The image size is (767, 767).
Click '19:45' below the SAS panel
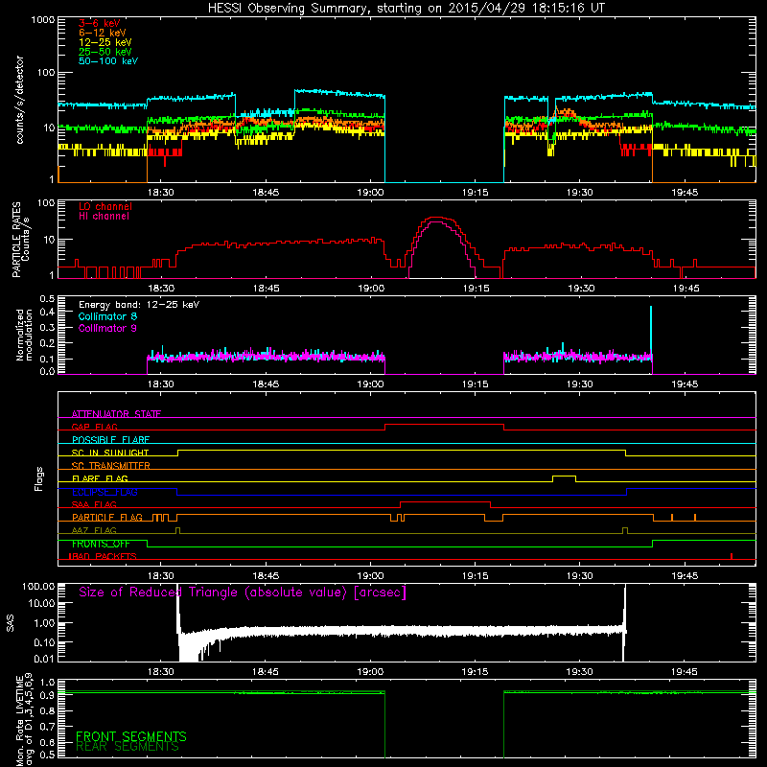(x=685, y=672)
